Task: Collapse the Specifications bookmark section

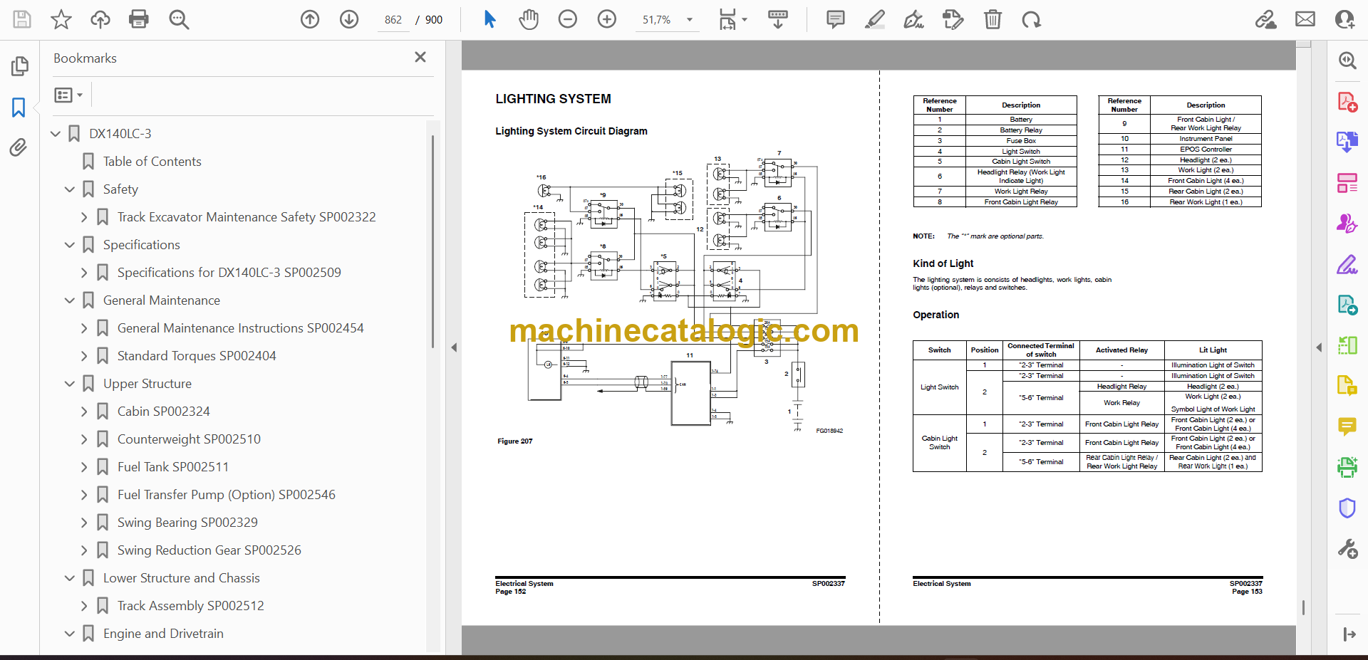Action: pos(70,244)
